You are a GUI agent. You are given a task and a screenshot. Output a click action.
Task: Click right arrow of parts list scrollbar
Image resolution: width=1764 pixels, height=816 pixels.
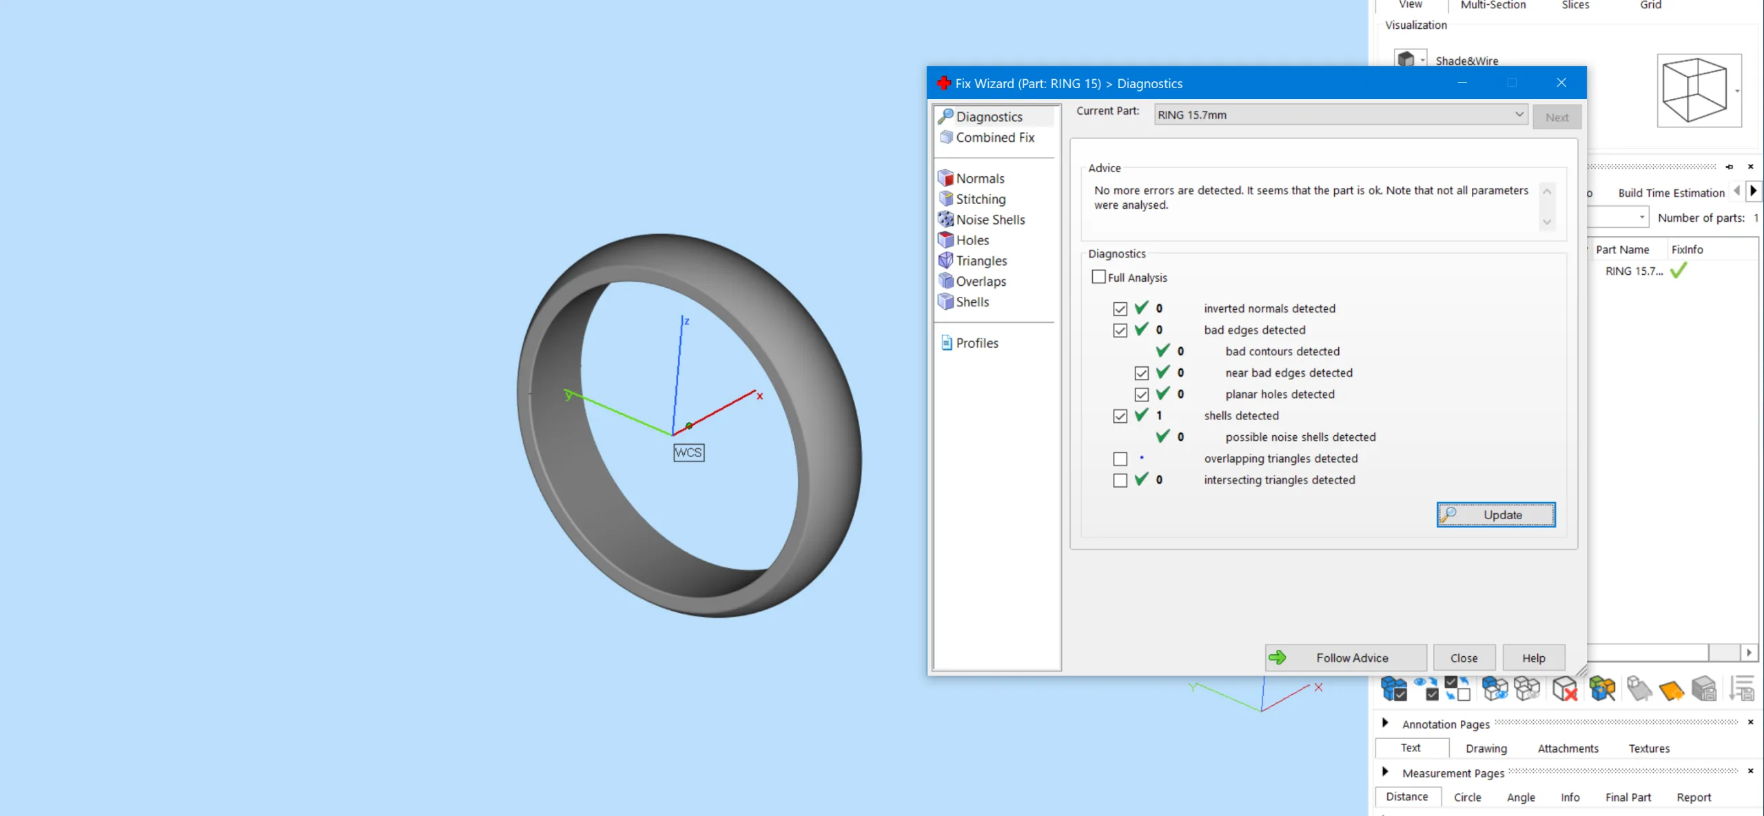tap(1749, 652)
